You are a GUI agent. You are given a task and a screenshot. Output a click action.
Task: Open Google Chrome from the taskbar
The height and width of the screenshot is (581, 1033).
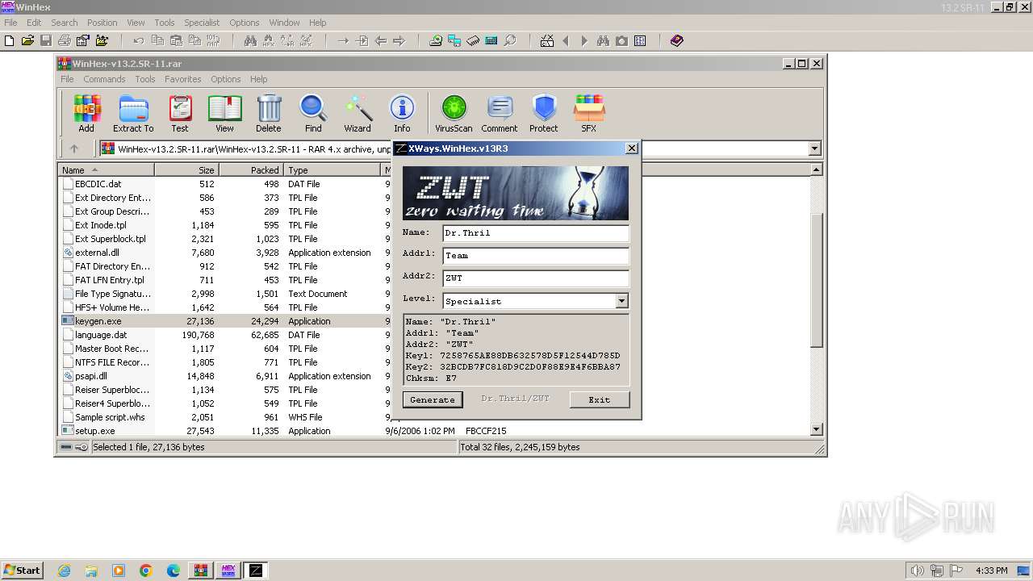[x=146, y=571]
